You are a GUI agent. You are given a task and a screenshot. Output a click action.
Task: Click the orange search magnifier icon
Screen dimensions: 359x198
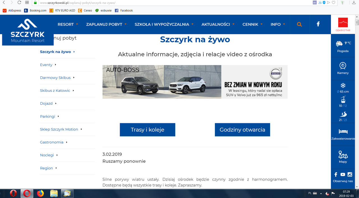pyautogui.click(x=299, y=24)
